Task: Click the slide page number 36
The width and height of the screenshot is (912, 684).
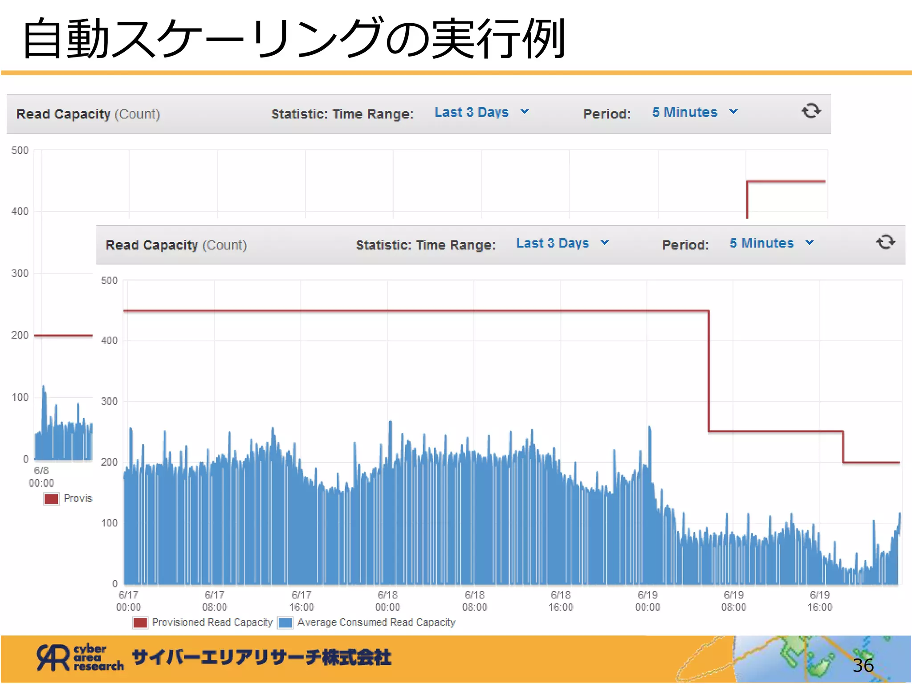Action: 863,666
